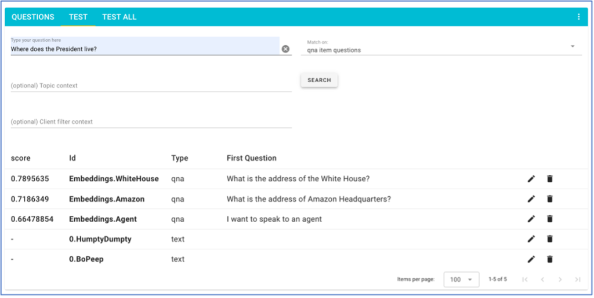Switch to the QUESTIONS tab

coord(33,17)
